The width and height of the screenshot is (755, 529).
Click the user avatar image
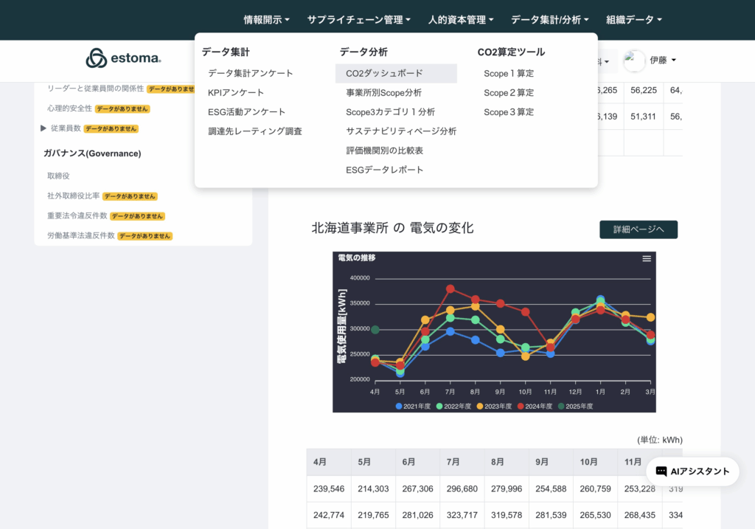point(634,61)
